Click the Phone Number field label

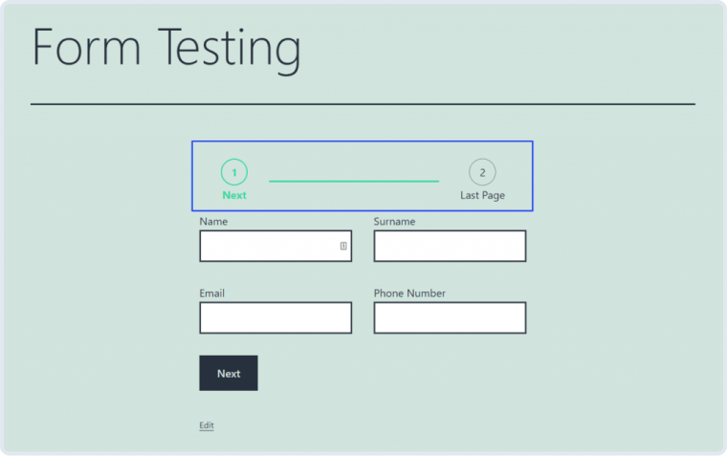(409, 293)
